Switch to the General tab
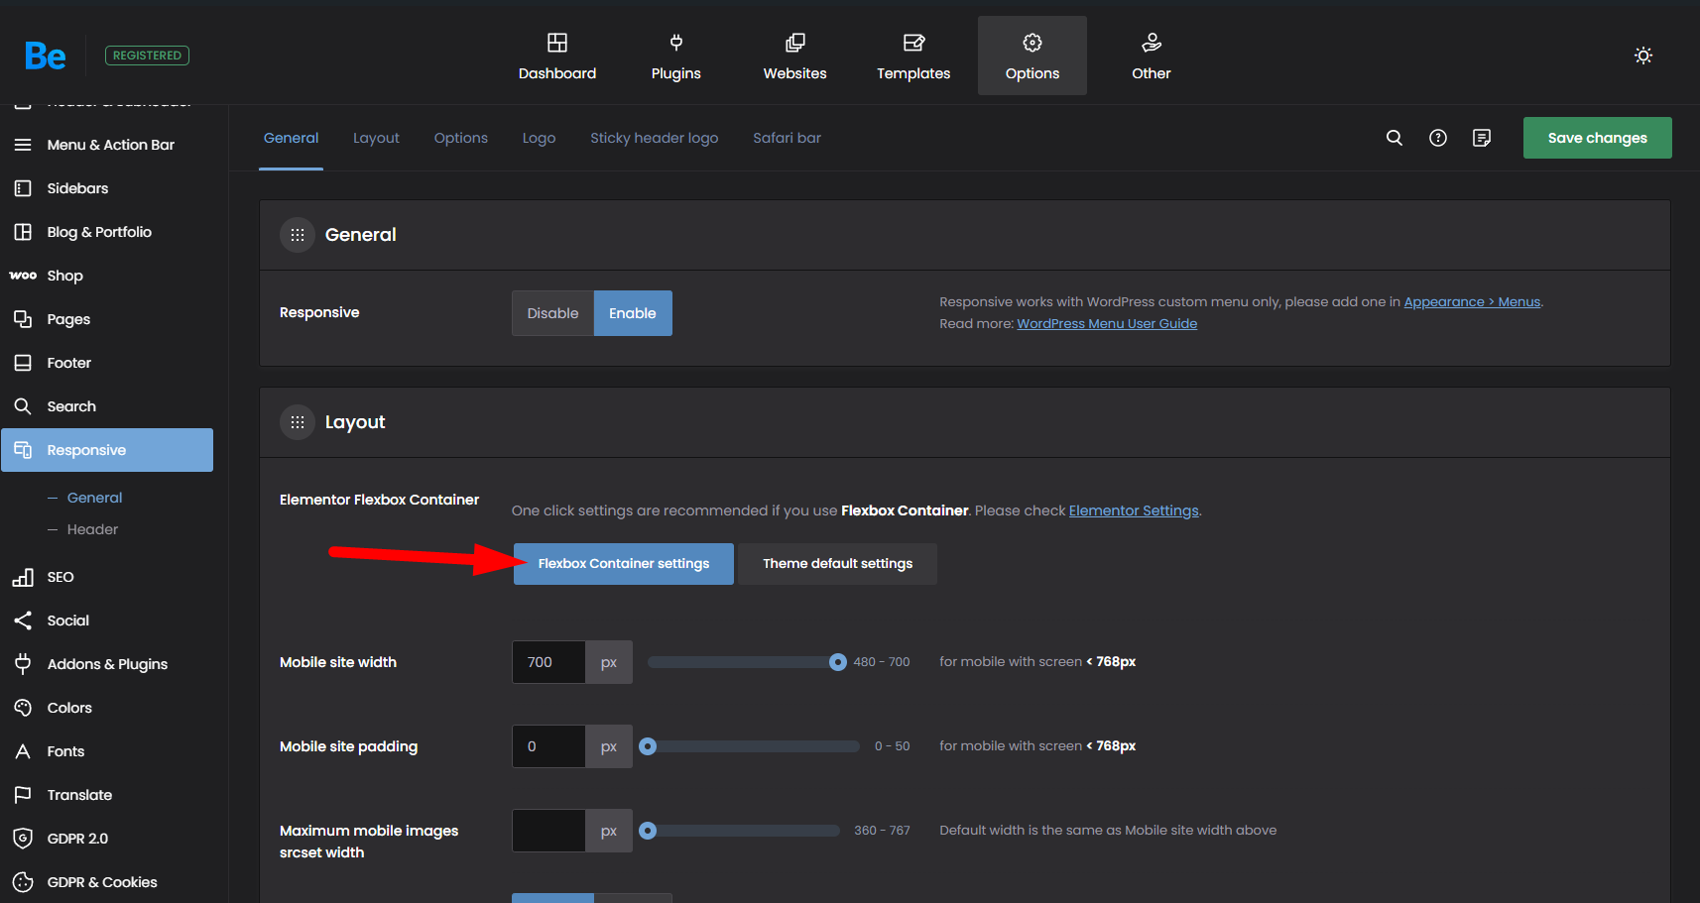Screen dimensions: 1700x903 pyautogui.click(x=291, y=138)
